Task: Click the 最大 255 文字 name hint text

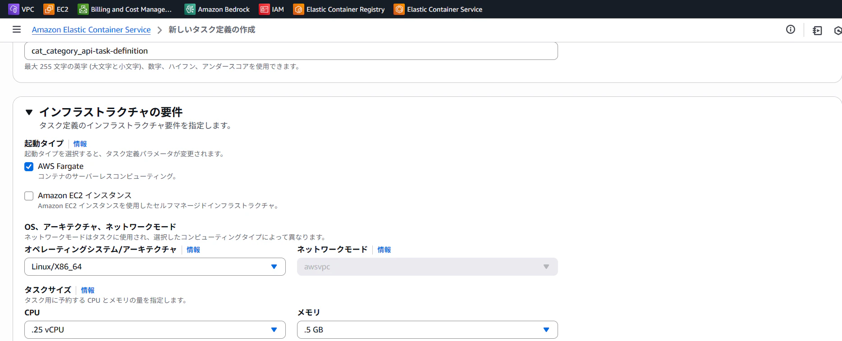Action: [163, 66]
